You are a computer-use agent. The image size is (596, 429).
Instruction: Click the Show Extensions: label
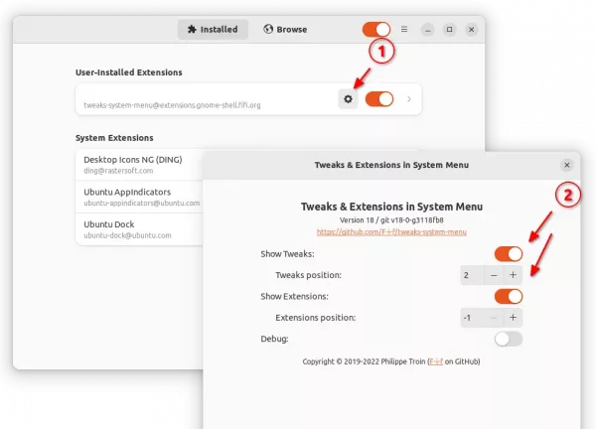(295, 296)
